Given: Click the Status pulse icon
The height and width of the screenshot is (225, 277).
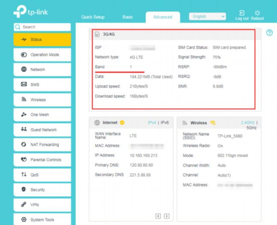Looking at the screenshot, I should (24, 39).
